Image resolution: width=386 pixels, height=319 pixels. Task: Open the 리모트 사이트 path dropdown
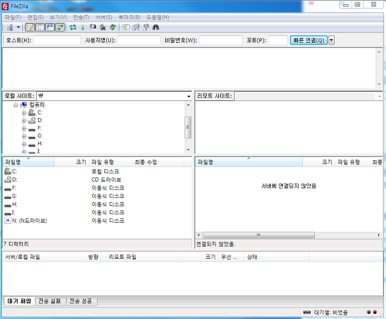[379, 96]
